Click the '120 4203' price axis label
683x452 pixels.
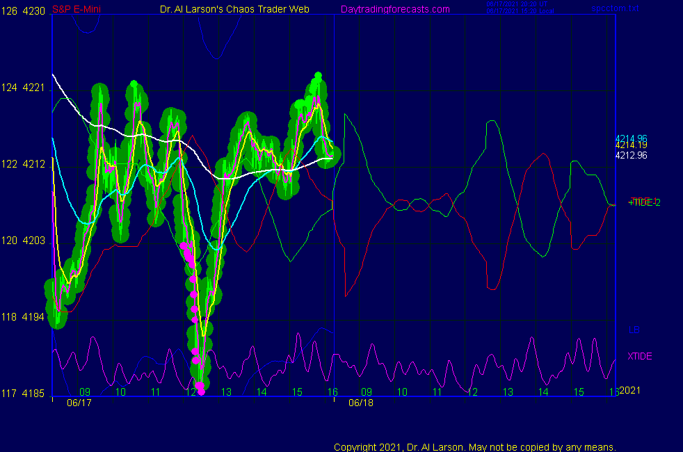pos(23,241)
